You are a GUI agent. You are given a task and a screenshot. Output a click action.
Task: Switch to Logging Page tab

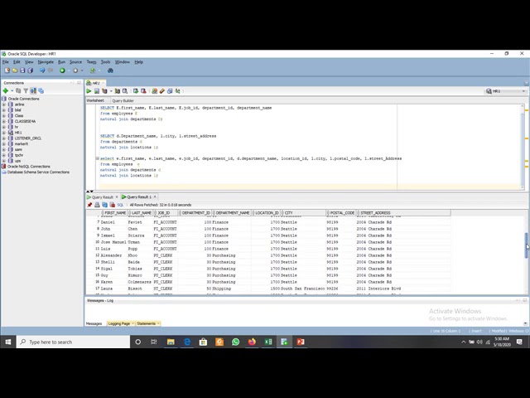pos(118,323)
